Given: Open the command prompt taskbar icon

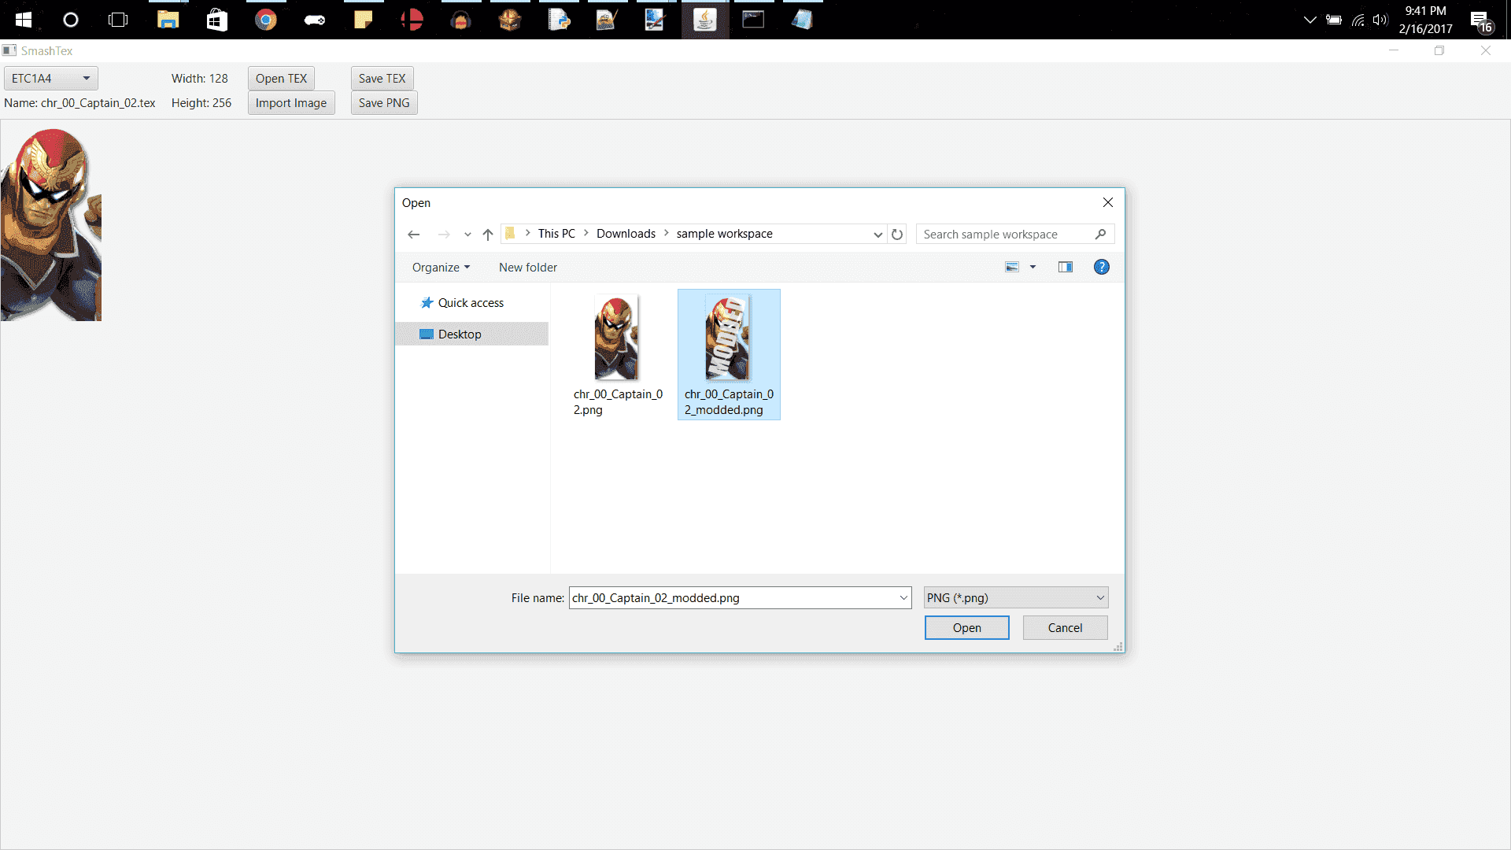Looking at the screenshot, I should pos(753,20).
